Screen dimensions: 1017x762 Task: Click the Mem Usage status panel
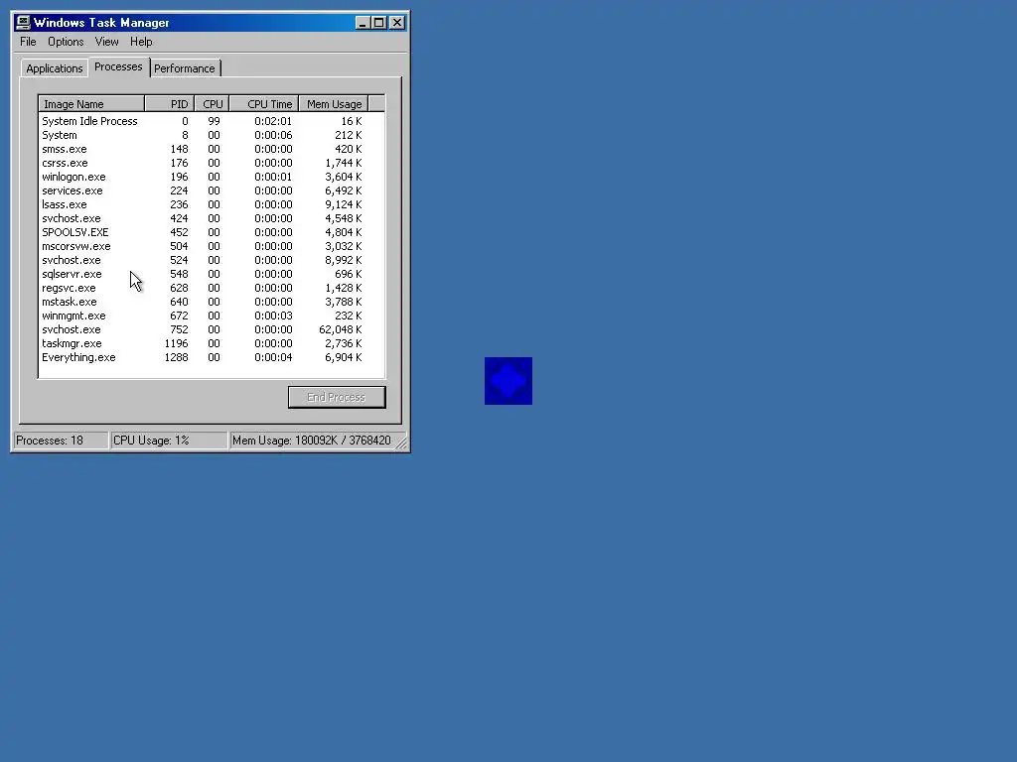pos(312,441)
